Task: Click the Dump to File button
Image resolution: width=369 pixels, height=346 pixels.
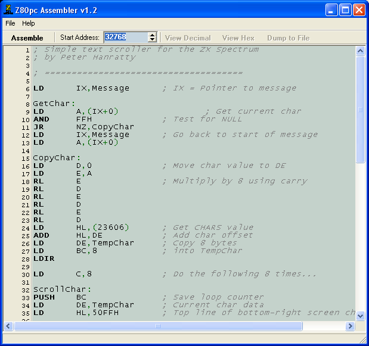Action: (x=288, y=38)
